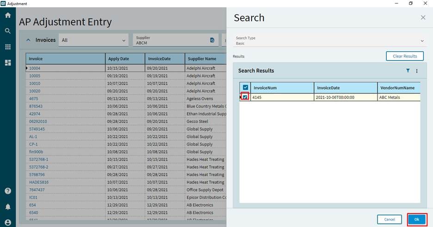Open invoice link CP-1
The height and width of the screenshot is (227, 433).
point(33,144)
